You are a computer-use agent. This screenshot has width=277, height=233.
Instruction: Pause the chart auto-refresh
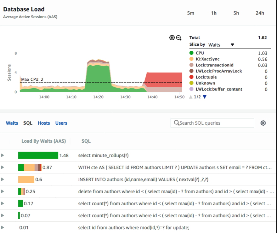click(172, 38)
